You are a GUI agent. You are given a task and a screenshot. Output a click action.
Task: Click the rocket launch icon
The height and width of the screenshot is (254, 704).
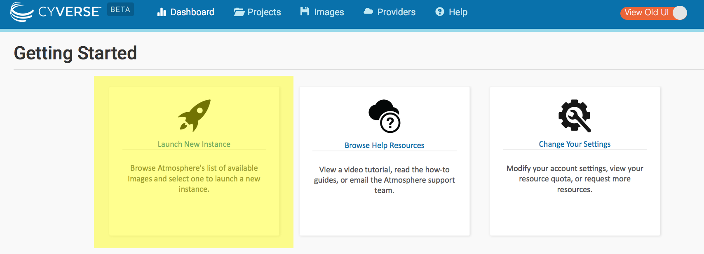[194, 115]
